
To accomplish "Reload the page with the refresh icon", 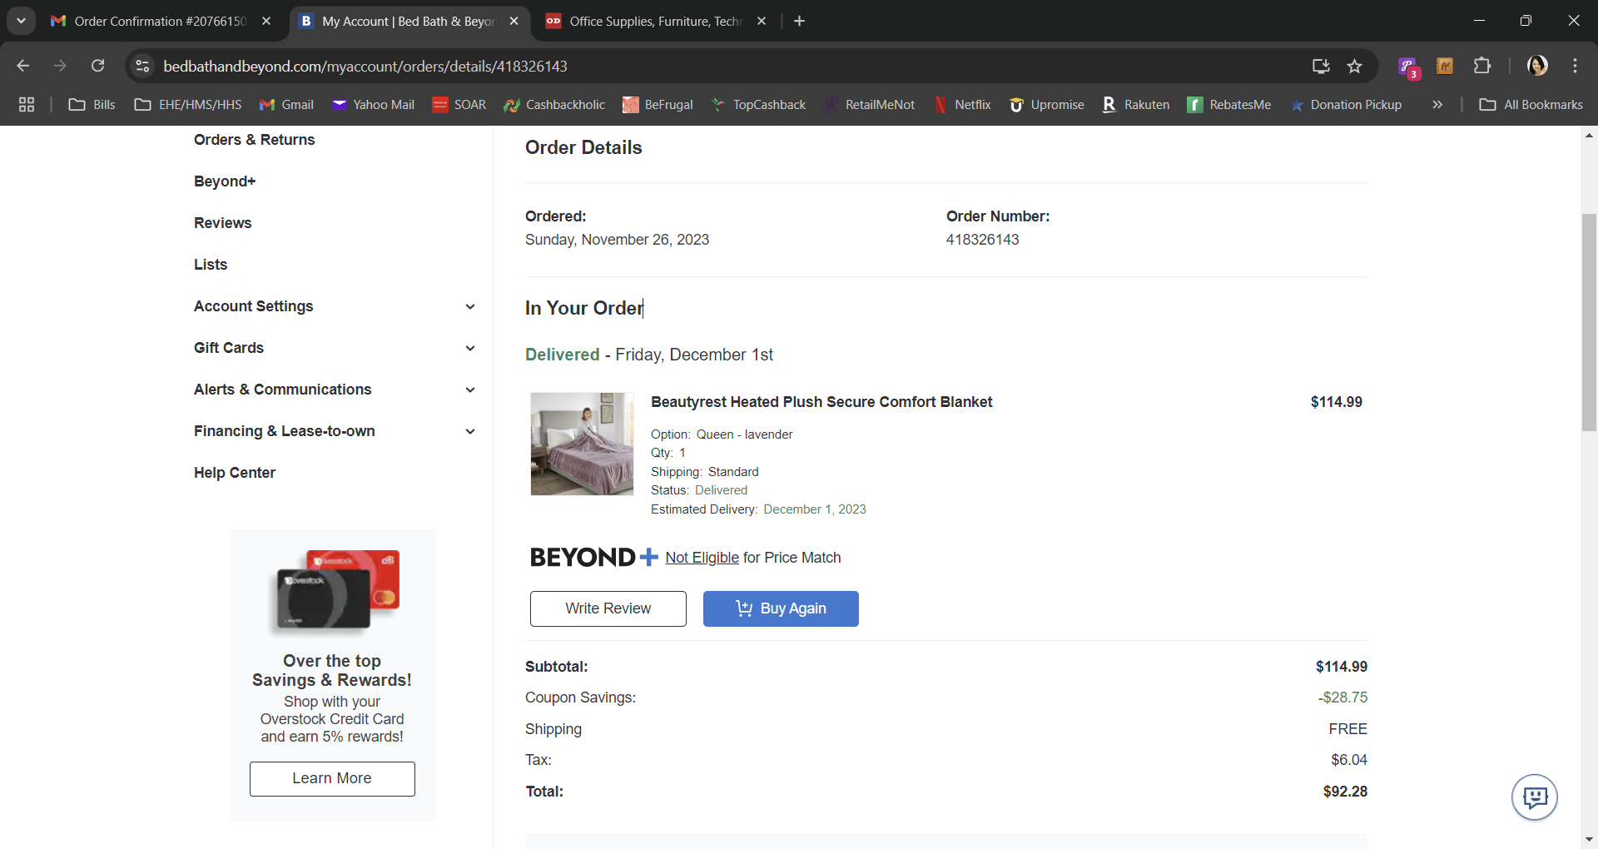I will (97, 66).
